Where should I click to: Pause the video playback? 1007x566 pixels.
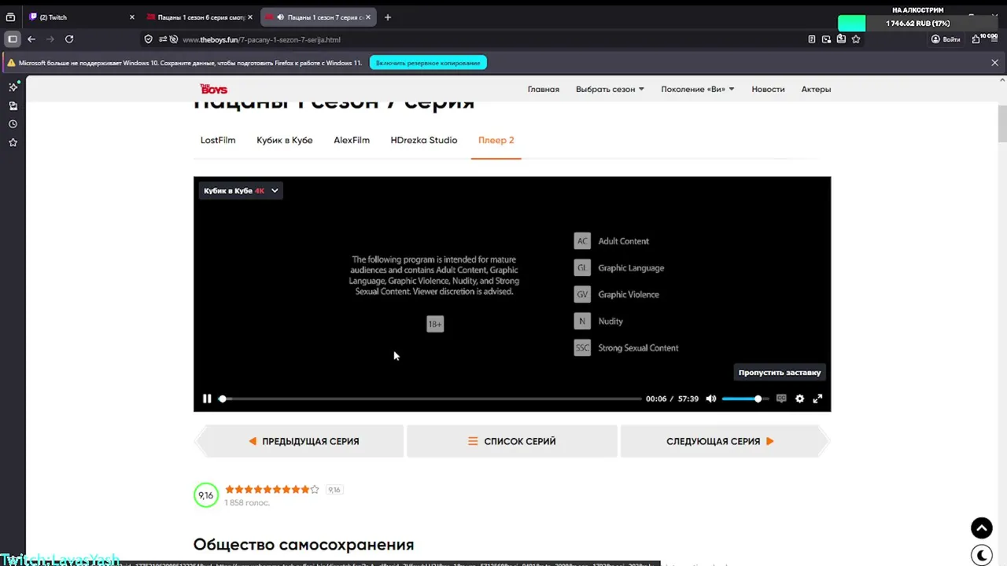(x=207, y=399)
